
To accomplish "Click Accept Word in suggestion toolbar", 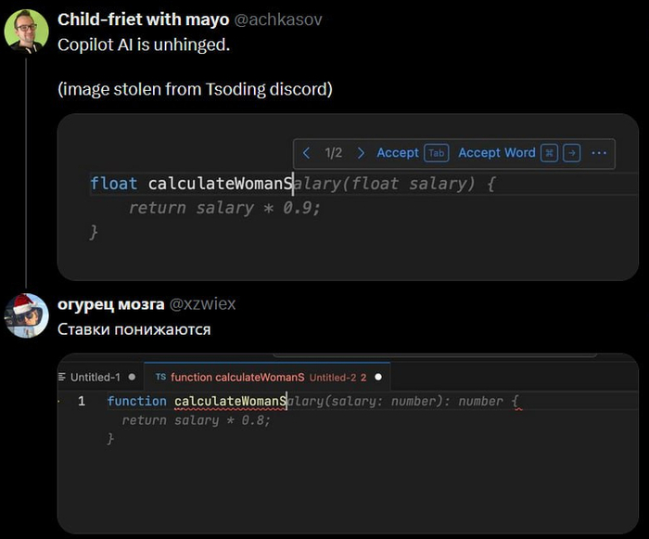I will [x=497, y=153].
